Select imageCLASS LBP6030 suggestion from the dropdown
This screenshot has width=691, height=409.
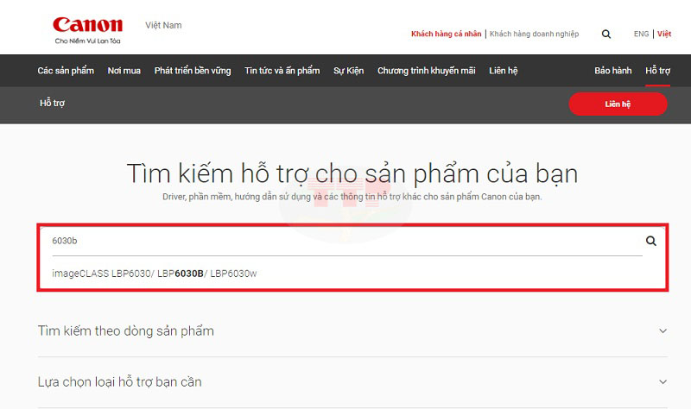tap(154, 274)
